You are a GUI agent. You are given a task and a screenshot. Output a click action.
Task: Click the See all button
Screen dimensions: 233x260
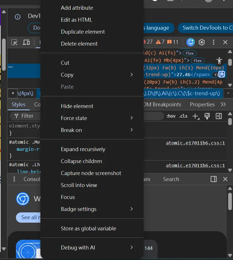tap(28, 217)
